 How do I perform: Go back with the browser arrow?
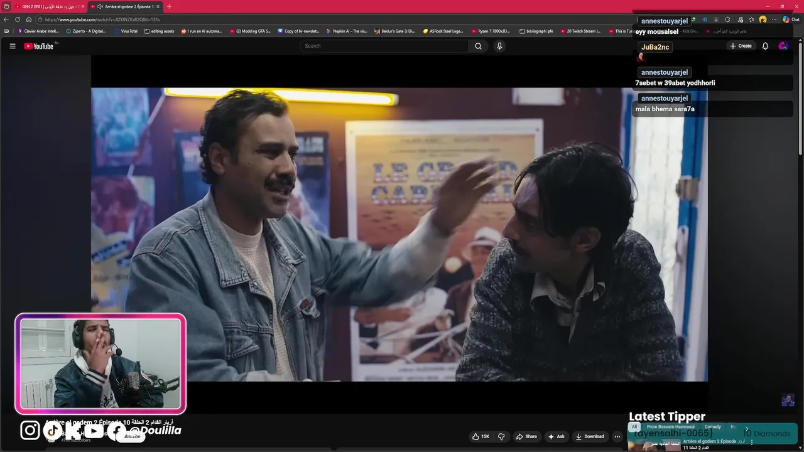6,19
